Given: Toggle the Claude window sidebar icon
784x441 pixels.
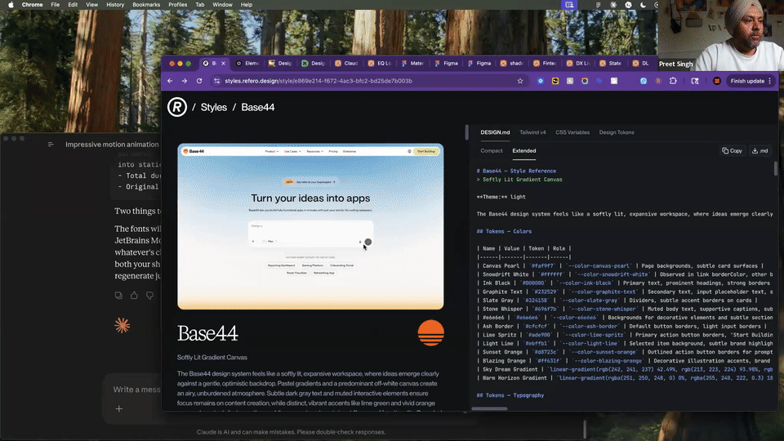Looking at the screenshot, I should [51, 145].
